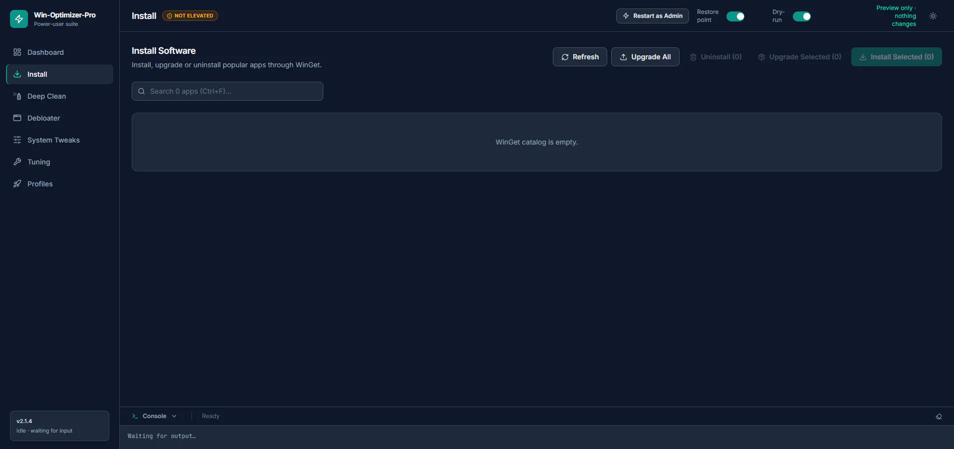Click the 'Install Software' heading
Image resolution: width=954 pixels, height=449 pixels.
point(164,51)
